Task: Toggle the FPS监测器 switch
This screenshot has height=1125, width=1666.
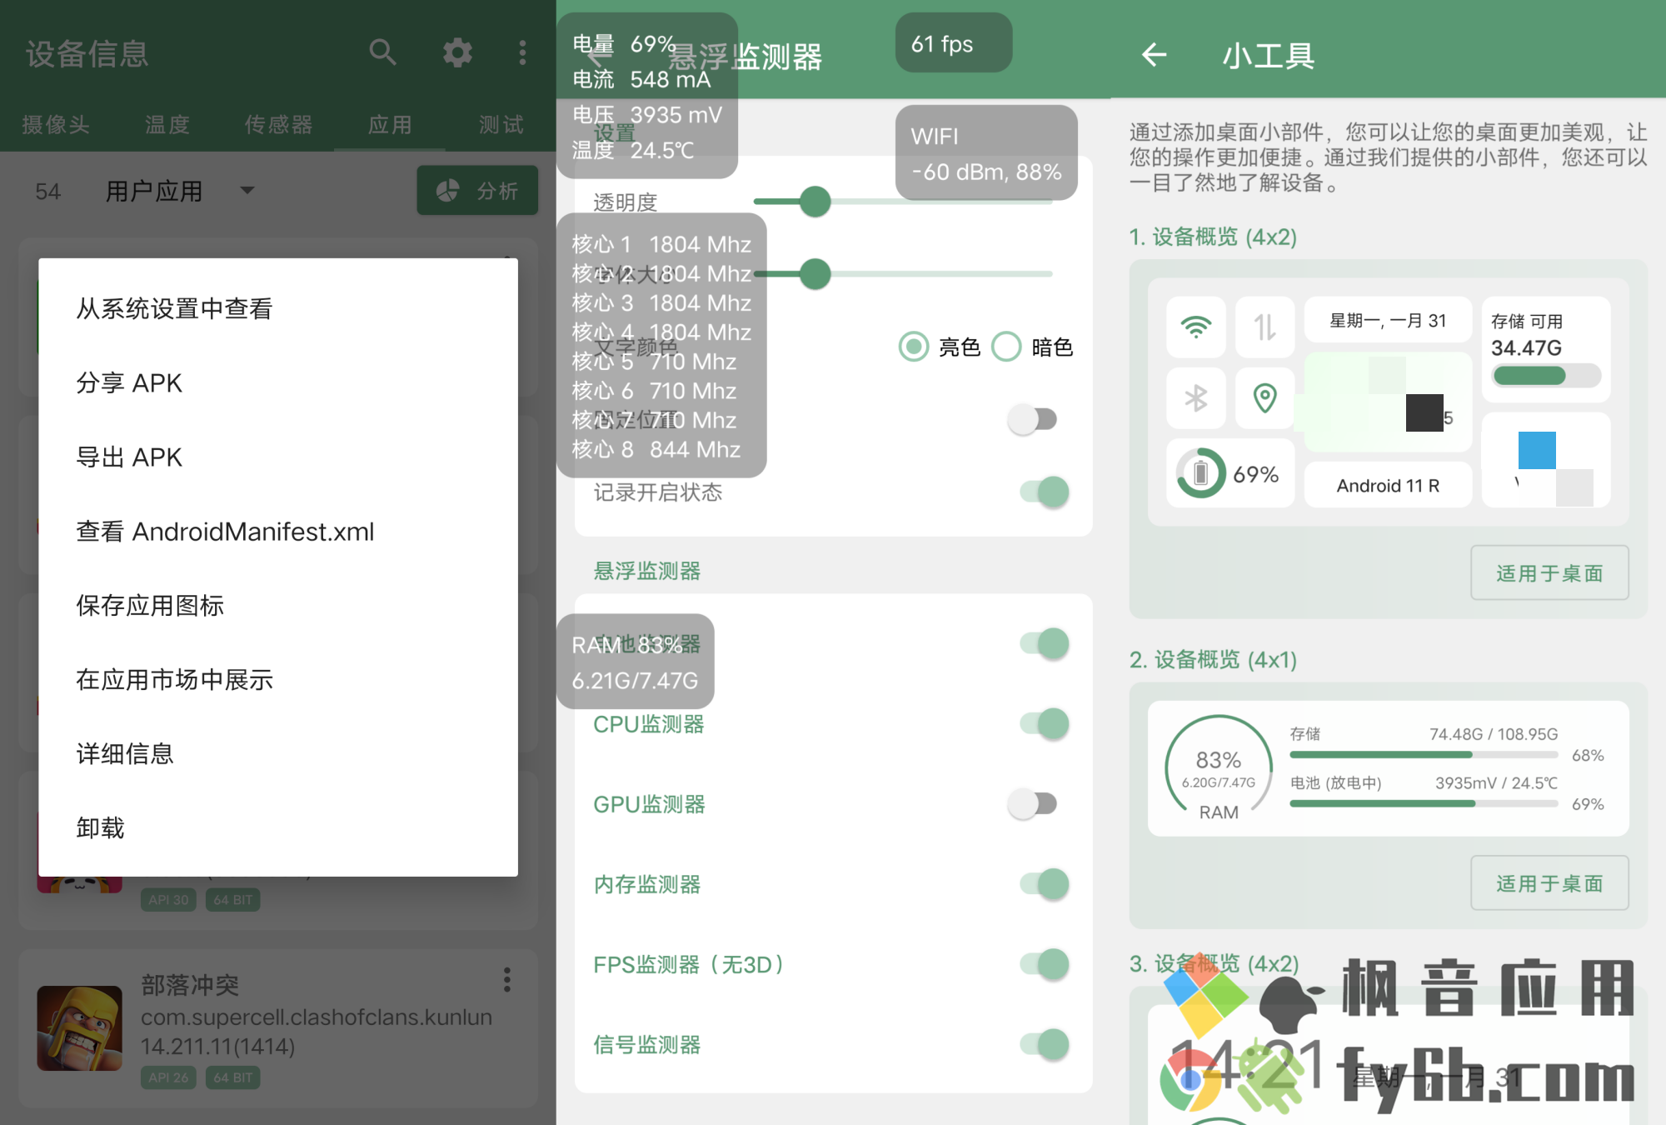Action: pos(1045,963)
